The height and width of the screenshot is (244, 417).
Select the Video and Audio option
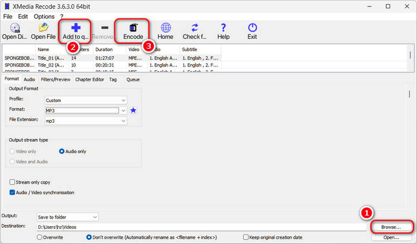[x=12, y=161]
